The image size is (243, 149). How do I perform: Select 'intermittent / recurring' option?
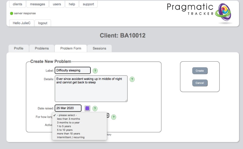tap(70, 137)
